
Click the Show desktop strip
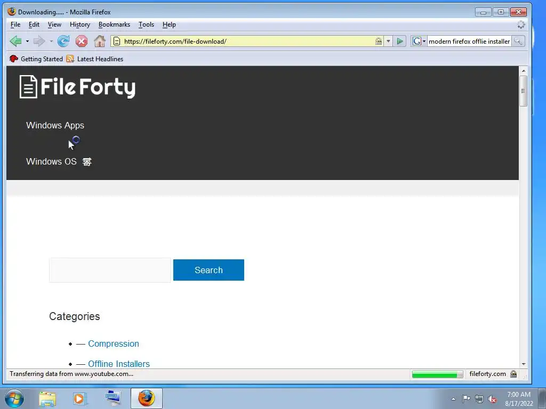(542, 398)
